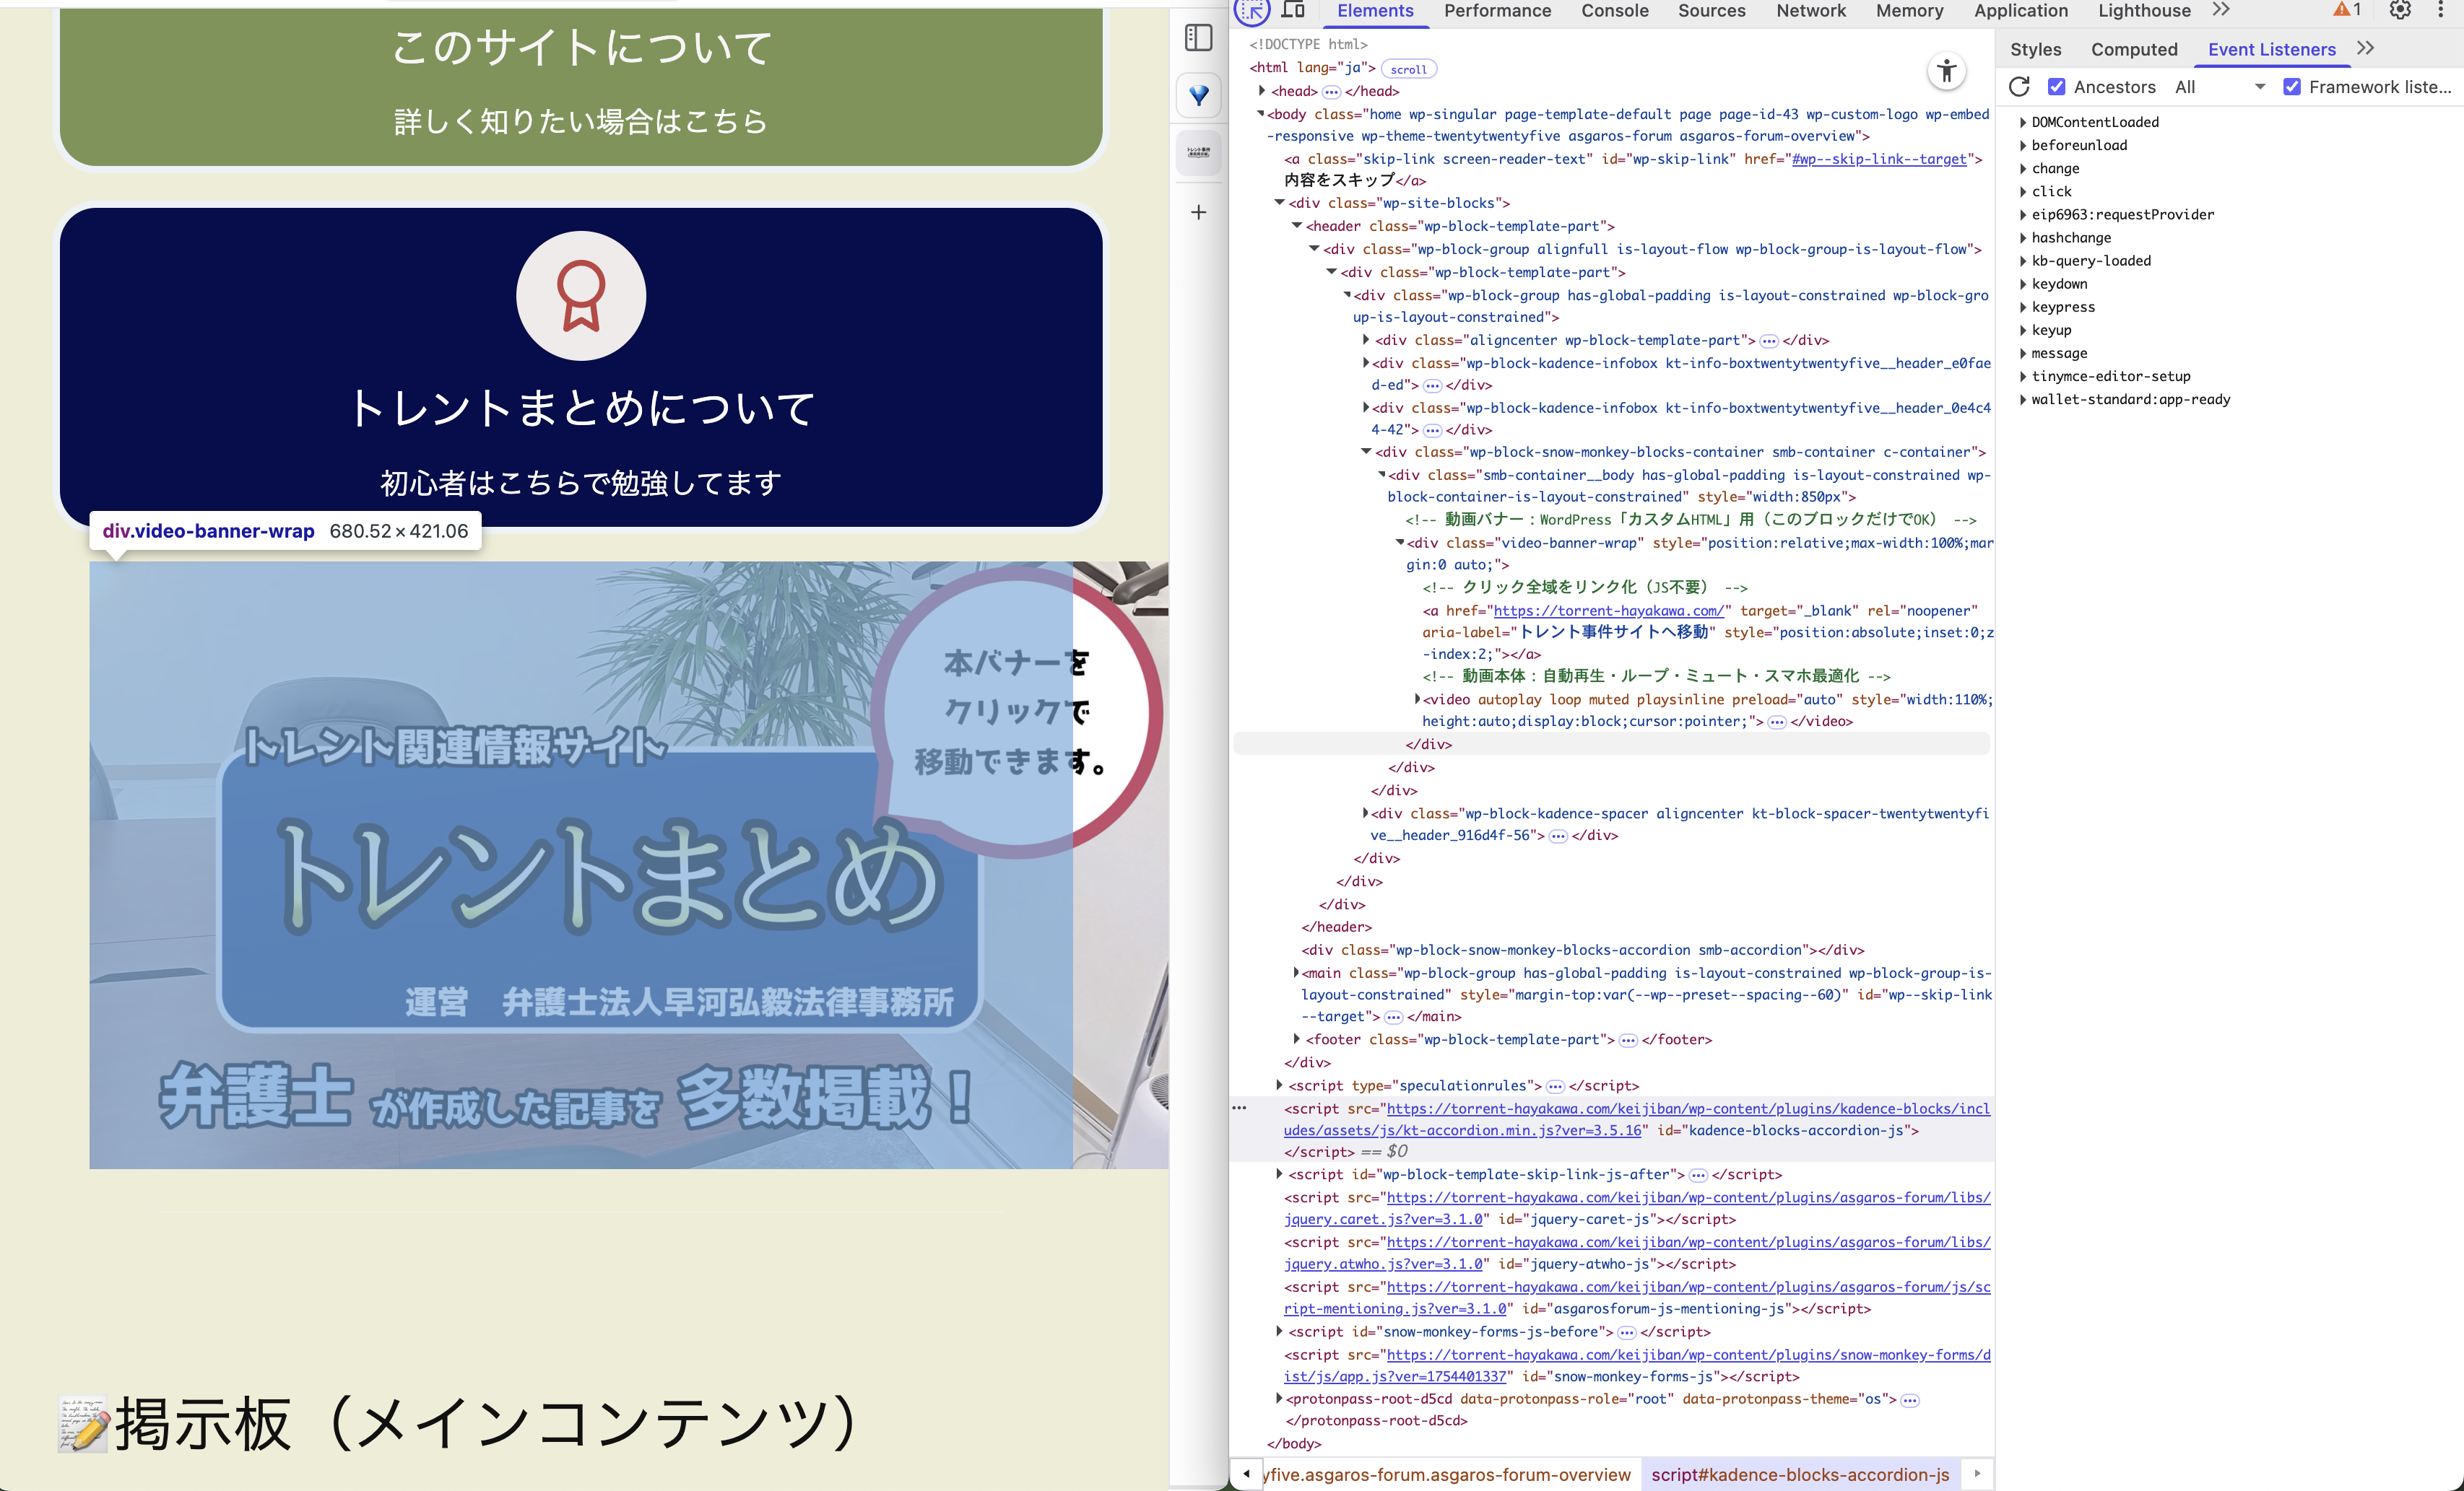Open the kt-accordion.min.js script link
2464x1491 pixels.
click(1637, 1119)
